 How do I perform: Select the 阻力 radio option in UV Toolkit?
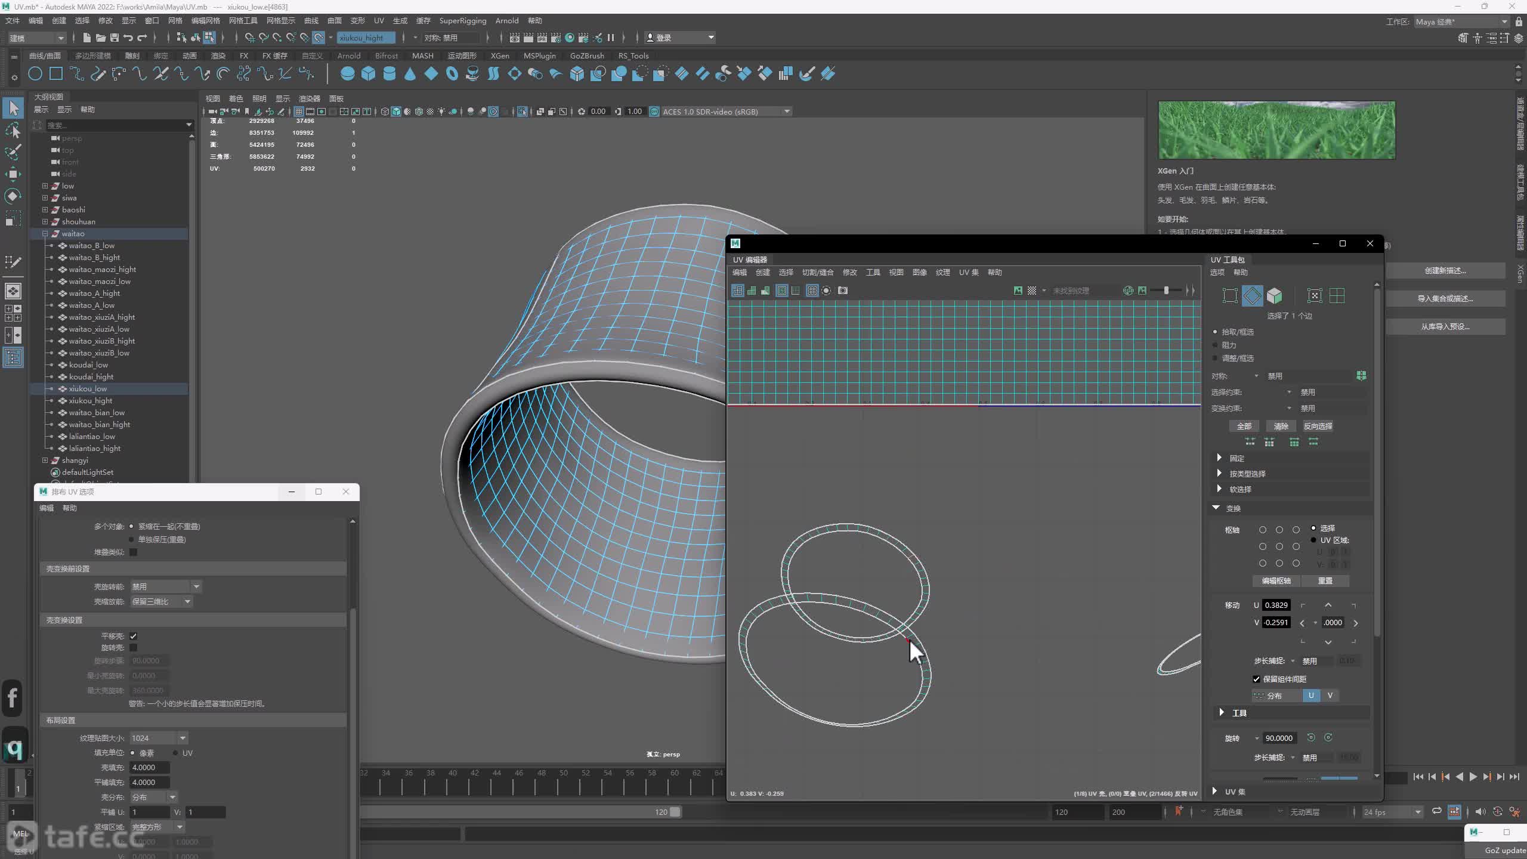point(1215,345)
